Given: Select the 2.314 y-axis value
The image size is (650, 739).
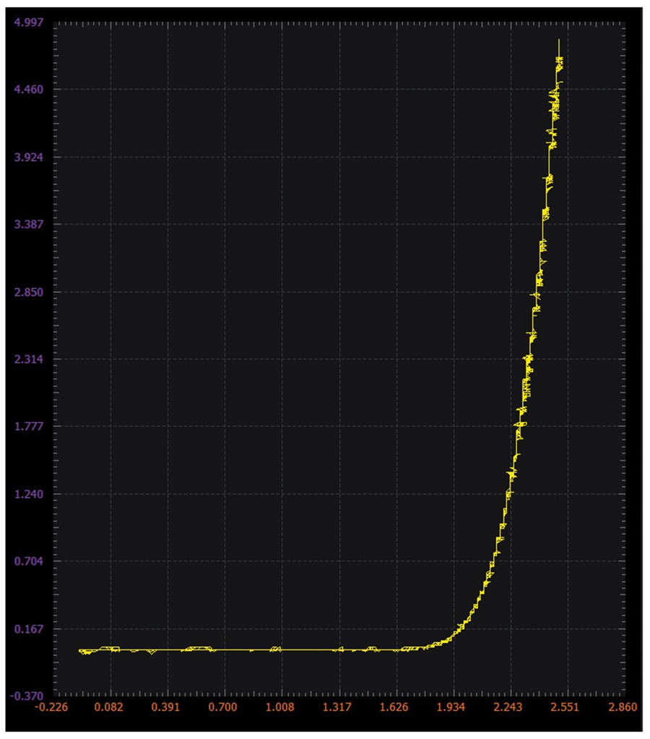Looking at the screenshot, I should click(x=29, y=359).
